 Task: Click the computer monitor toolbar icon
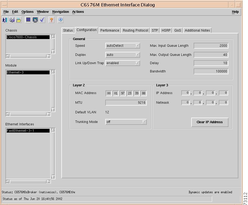click(35, 20)
